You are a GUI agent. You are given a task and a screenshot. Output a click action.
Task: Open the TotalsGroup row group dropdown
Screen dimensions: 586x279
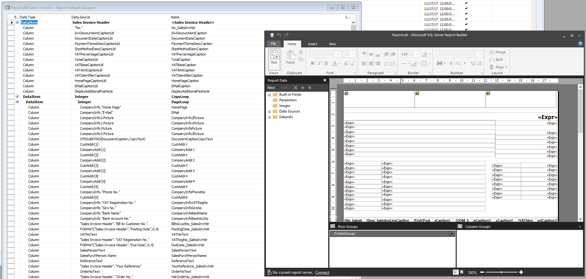(x=452, y=234)
